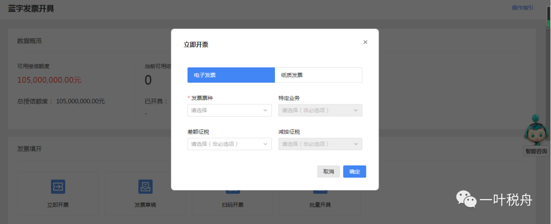Screen dimensions: 551x224
Task: Expand the 减按征税 dropdown
Action: click(x=320, y=144)
